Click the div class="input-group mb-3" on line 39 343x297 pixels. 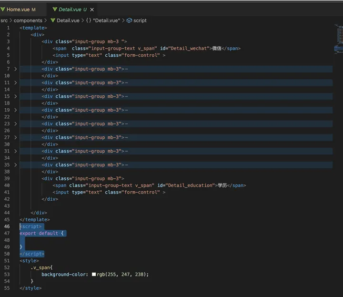[x=83, y=179]
